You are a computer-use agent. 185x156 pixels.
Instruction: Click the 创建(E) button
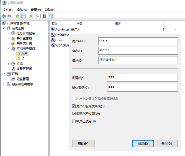(x=143, y=144)
